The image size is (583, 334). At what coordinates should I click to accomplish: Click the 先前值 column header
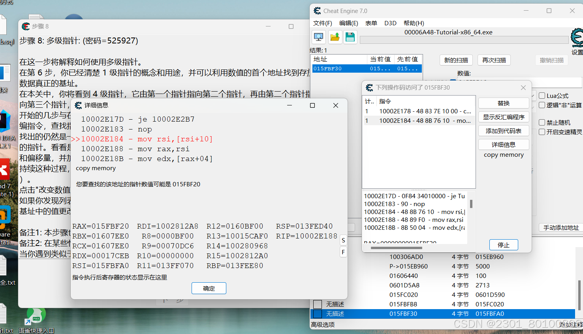[x=408, y=59]
